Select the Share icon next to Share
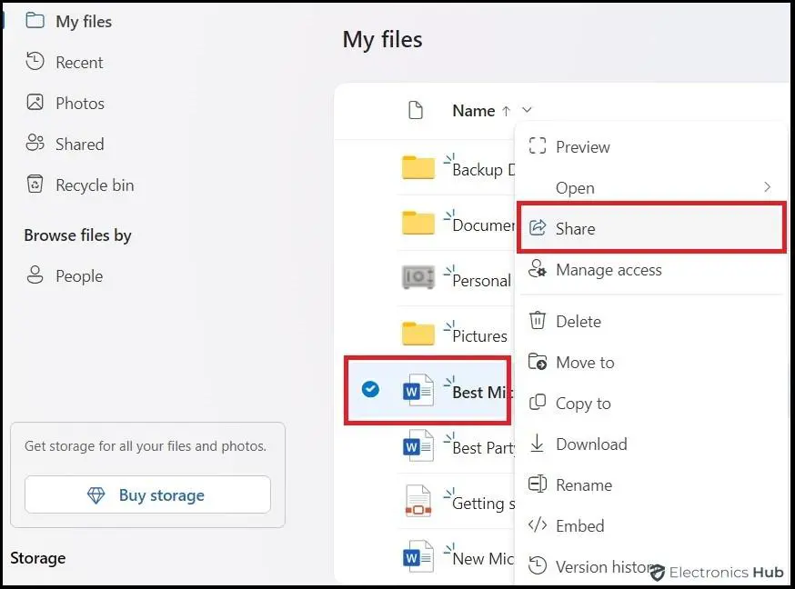Image resolution: width=795 pixels, height=589 pixels. [x=538, y=228]
